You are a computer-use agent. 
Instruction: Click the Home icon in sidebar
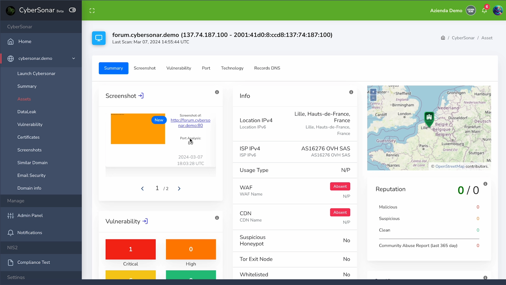11,42
